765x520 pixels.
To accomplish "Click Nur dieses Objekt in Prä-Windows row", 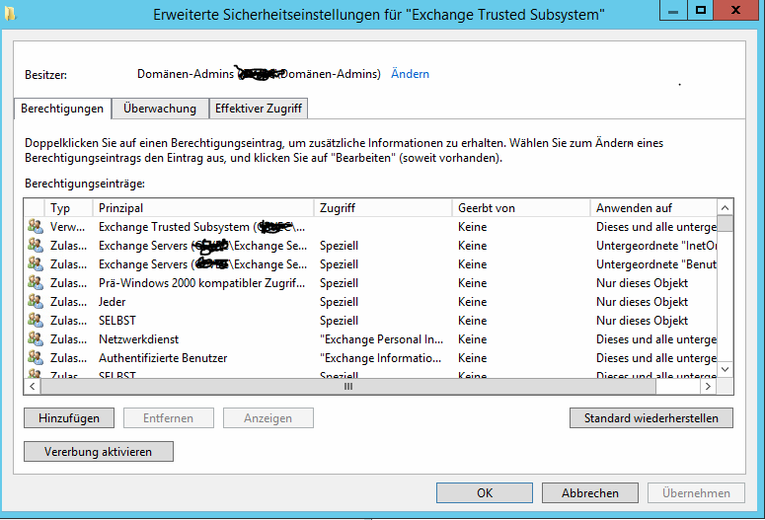I will (x=642, y=283).
